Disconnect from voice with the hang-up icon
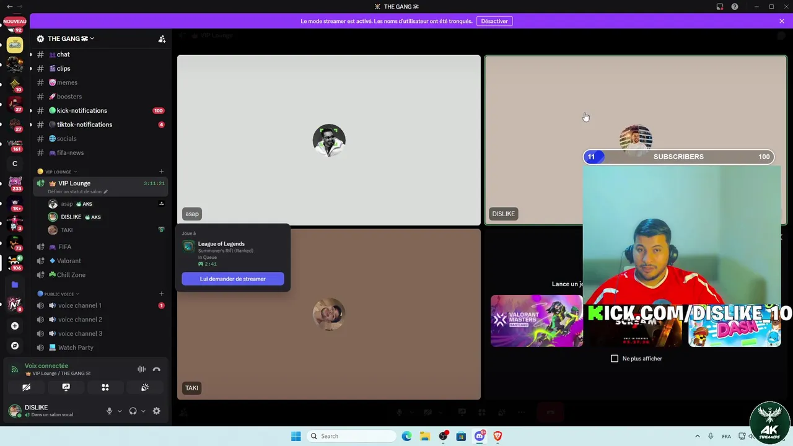Image resolution: width=793 pixels, height=446 pixels. click(157, 369)
